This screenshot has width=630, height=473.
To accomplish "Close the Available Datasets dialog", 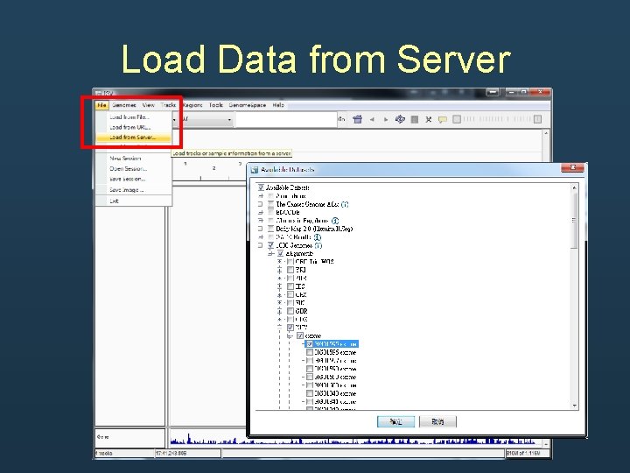I will [x=572, y=167].
